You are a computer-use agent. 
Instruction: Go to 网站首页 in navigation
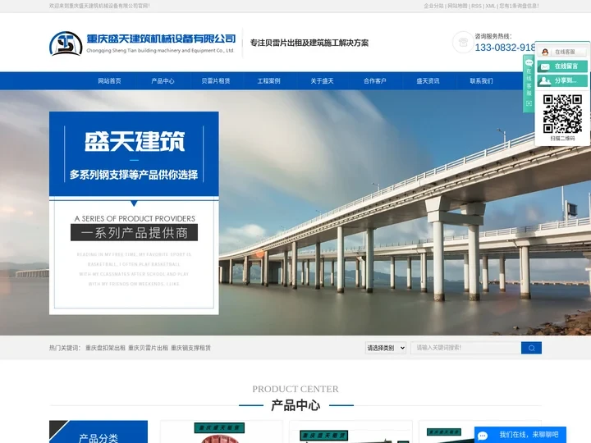(x=109, y=80)
